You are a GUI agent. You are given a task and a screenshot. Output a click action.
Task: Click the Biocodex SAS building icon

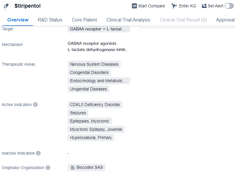(x=73, y=168)
